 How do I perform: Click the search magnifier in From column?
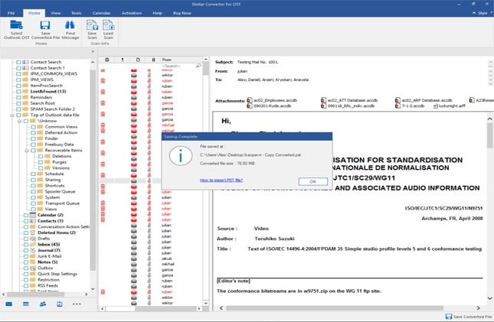tap(198, 66)
